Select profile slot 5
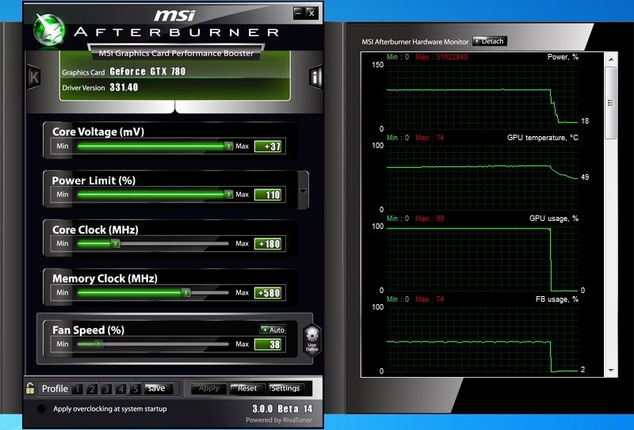 click(136, 389)
